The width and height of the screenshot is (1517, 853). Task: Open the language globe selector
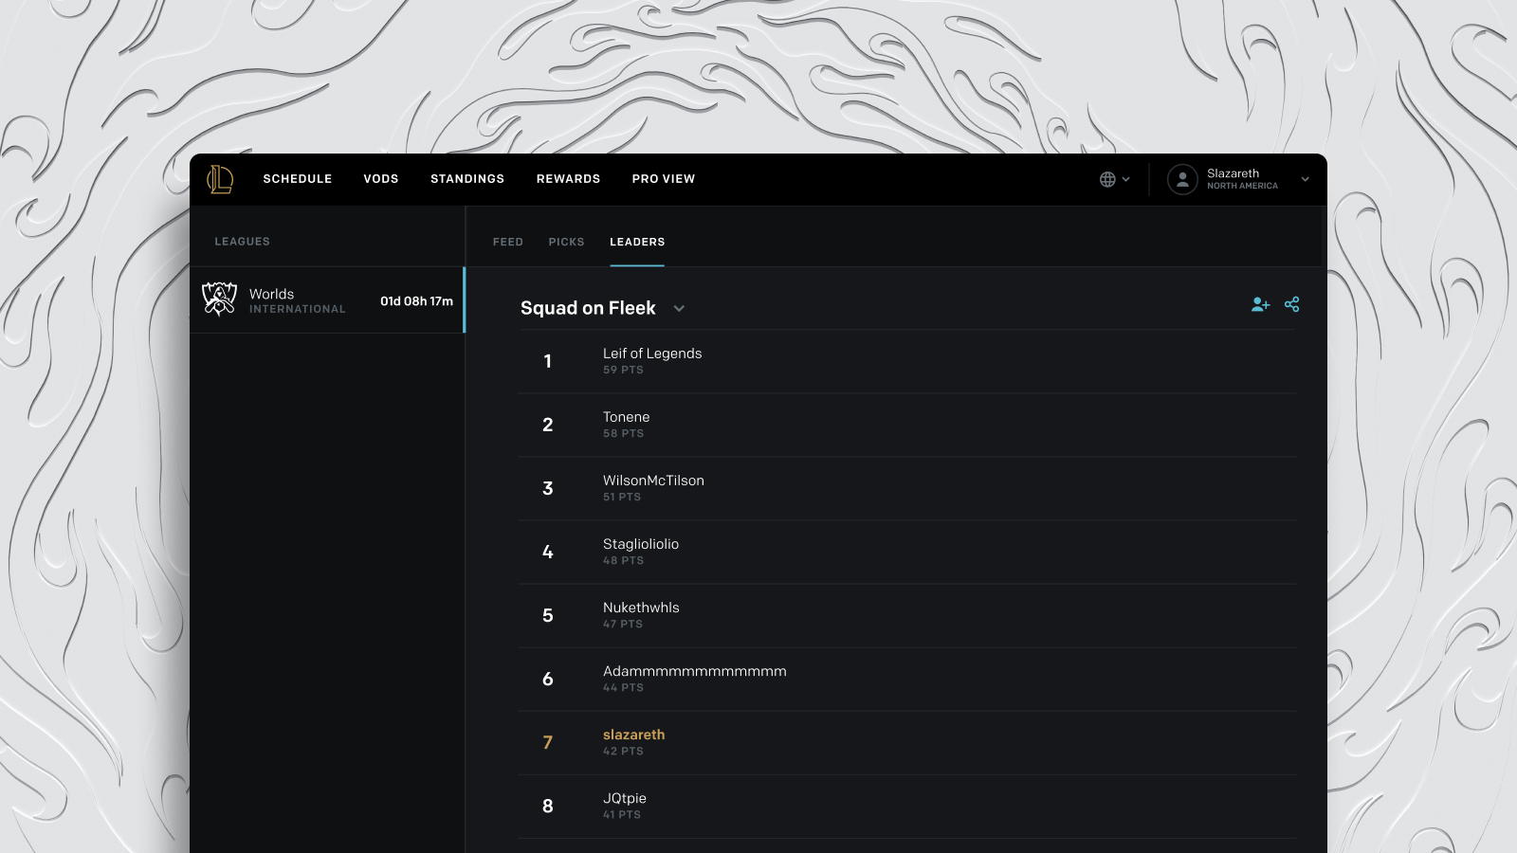[x=1107, y=179]
